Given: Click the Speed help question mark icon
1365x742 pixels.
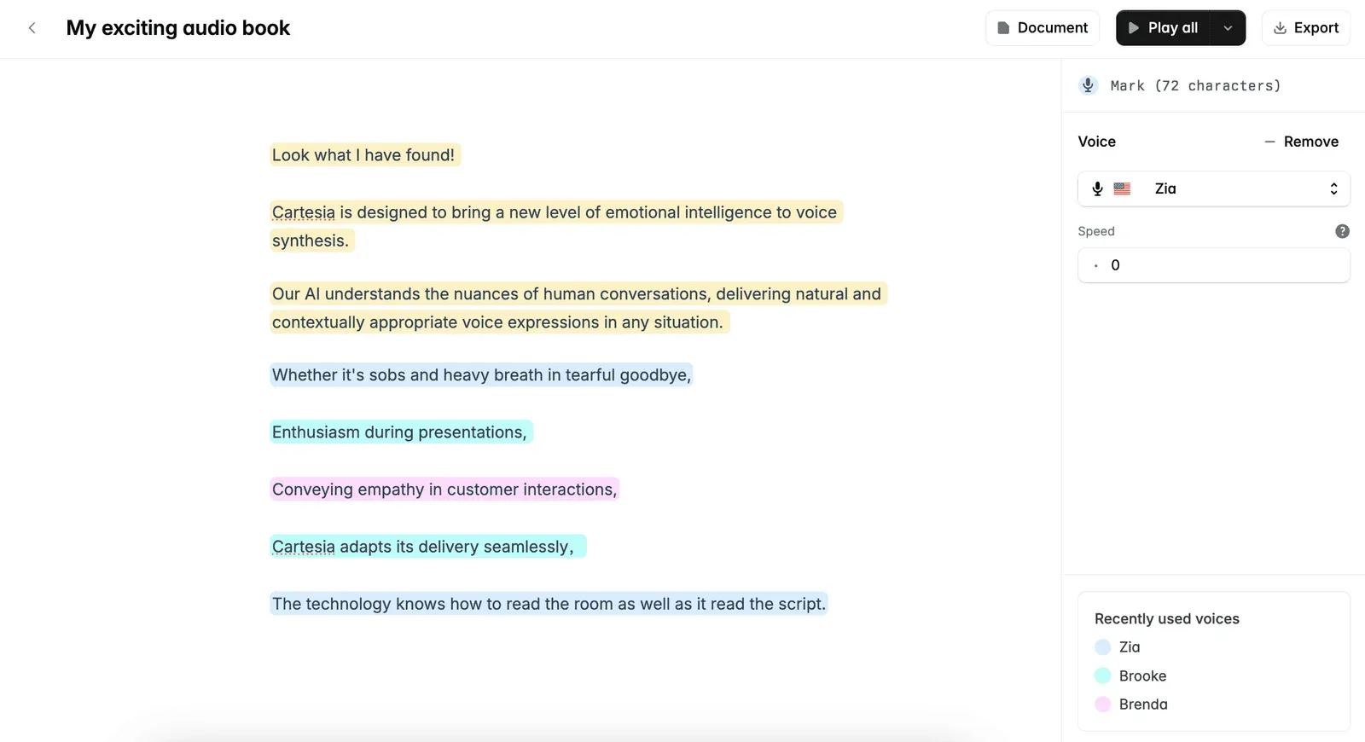Looking at the screenshot, I should (1342, 231).
